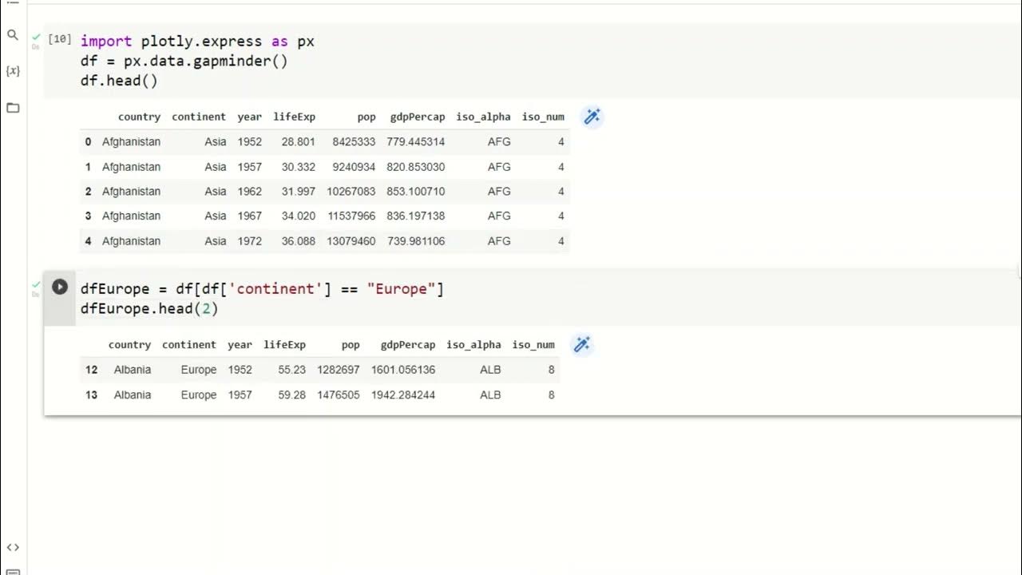
Task: Click the execution count [10]
Action: coord(60,39)
